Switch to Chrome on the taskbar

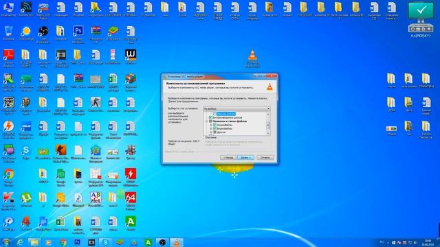63,242
